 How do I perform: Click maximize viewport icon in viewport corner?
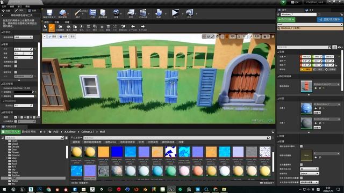273,36
